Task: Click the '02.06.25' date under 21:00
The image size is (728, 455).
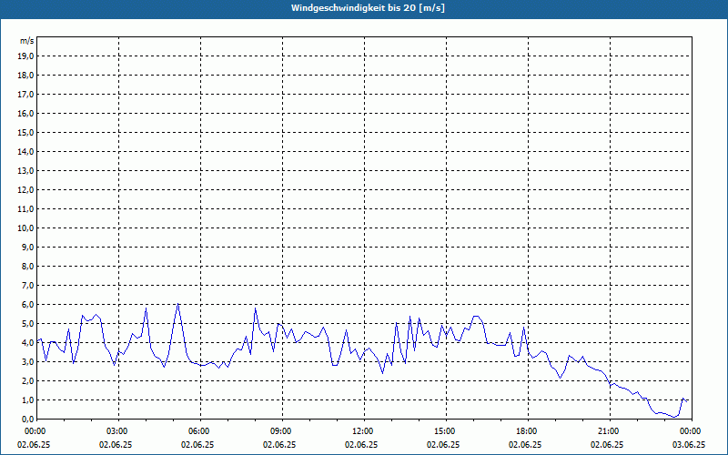Action: click(607, 445)
